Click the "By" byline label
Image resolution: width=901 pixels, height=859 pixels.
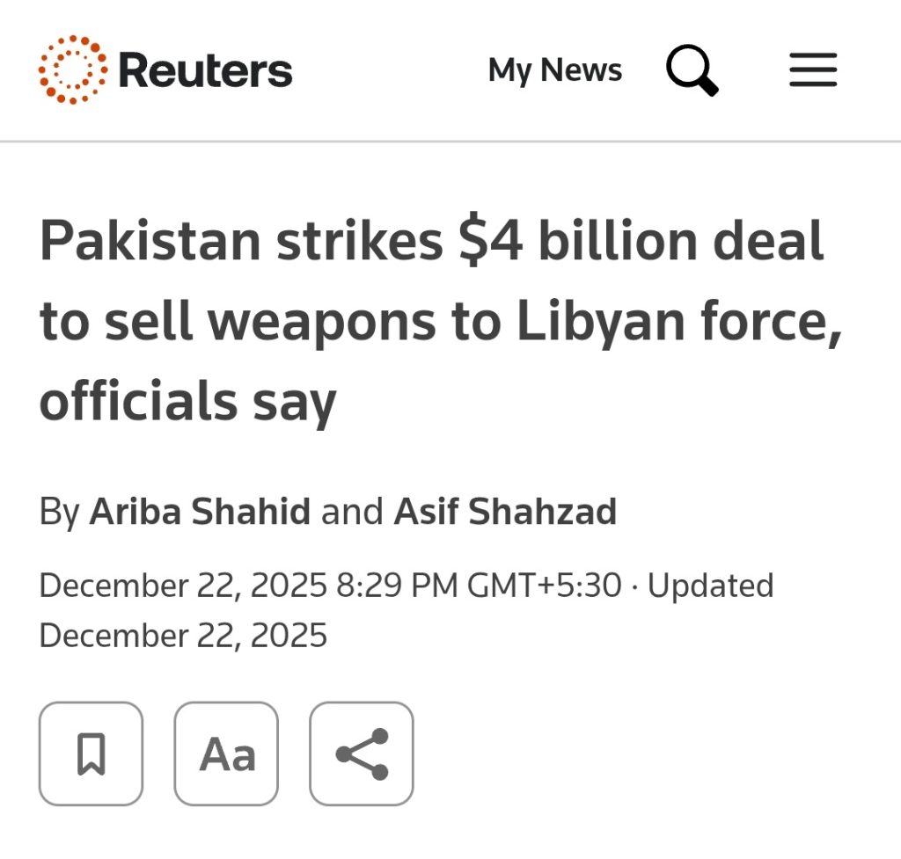pyautogui.click(x=59, y=512)
